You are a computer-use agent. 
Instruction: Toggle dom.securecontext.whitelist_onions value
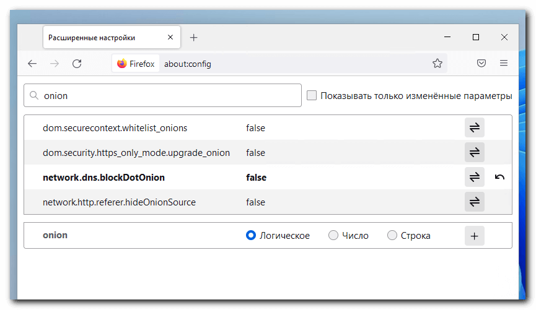474,128
